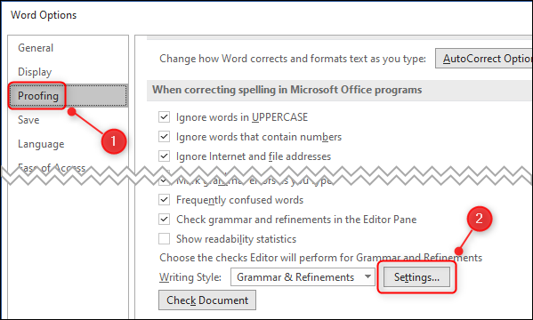Open the Display options category
The width and height of the screenshot is (533, 320).
(35, 72)
